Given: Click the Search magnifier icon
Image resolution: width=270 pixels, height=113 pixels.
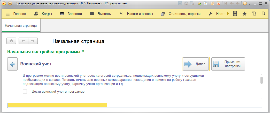Looking at the screenshot, I should (264, 14).
